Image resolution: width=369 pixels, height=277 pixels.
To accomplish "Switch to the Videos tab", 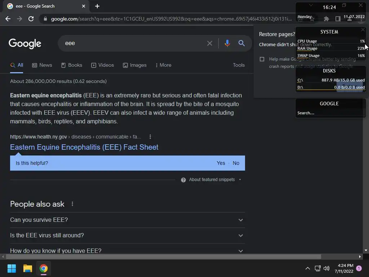I will coord(103,65).
